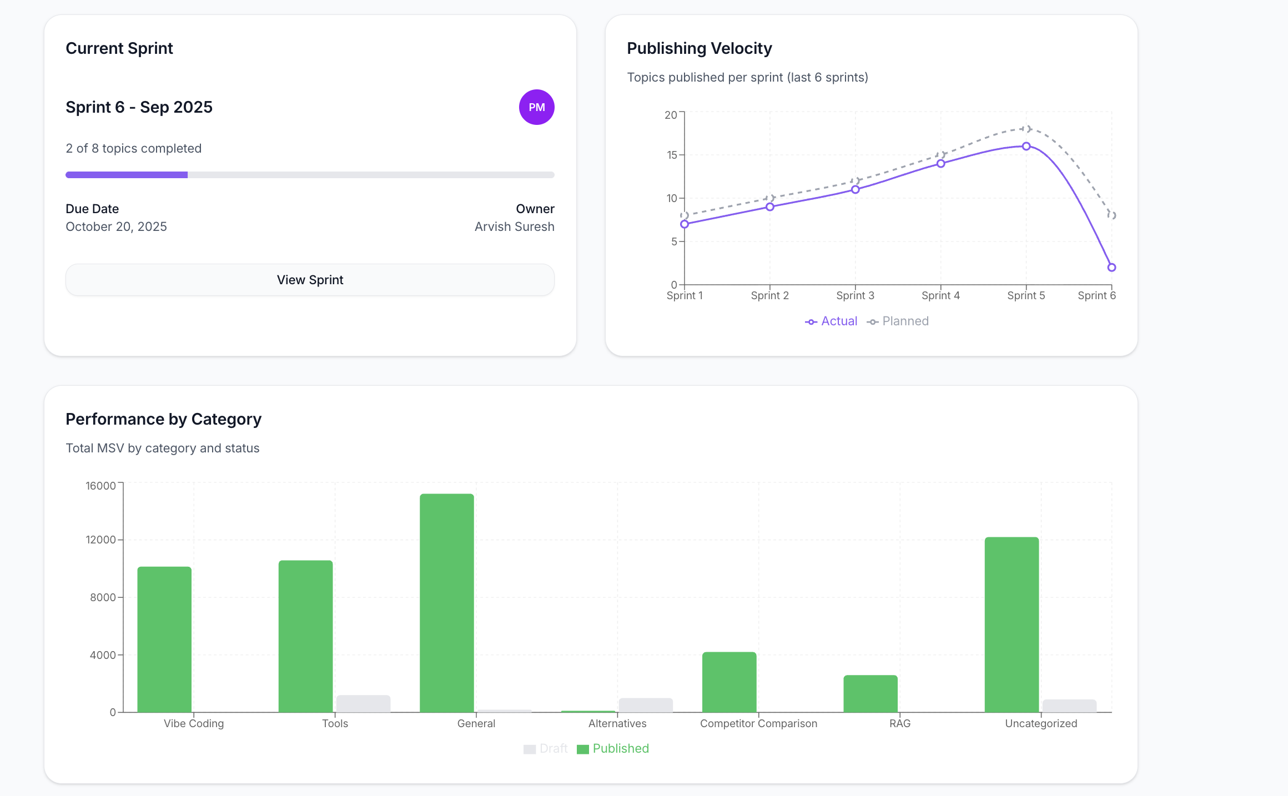The height and width of the screenshot is (796, 1288).
Task: Click the Sprint 6 planned dashed marker
Action: click(x=1111, y=215)
